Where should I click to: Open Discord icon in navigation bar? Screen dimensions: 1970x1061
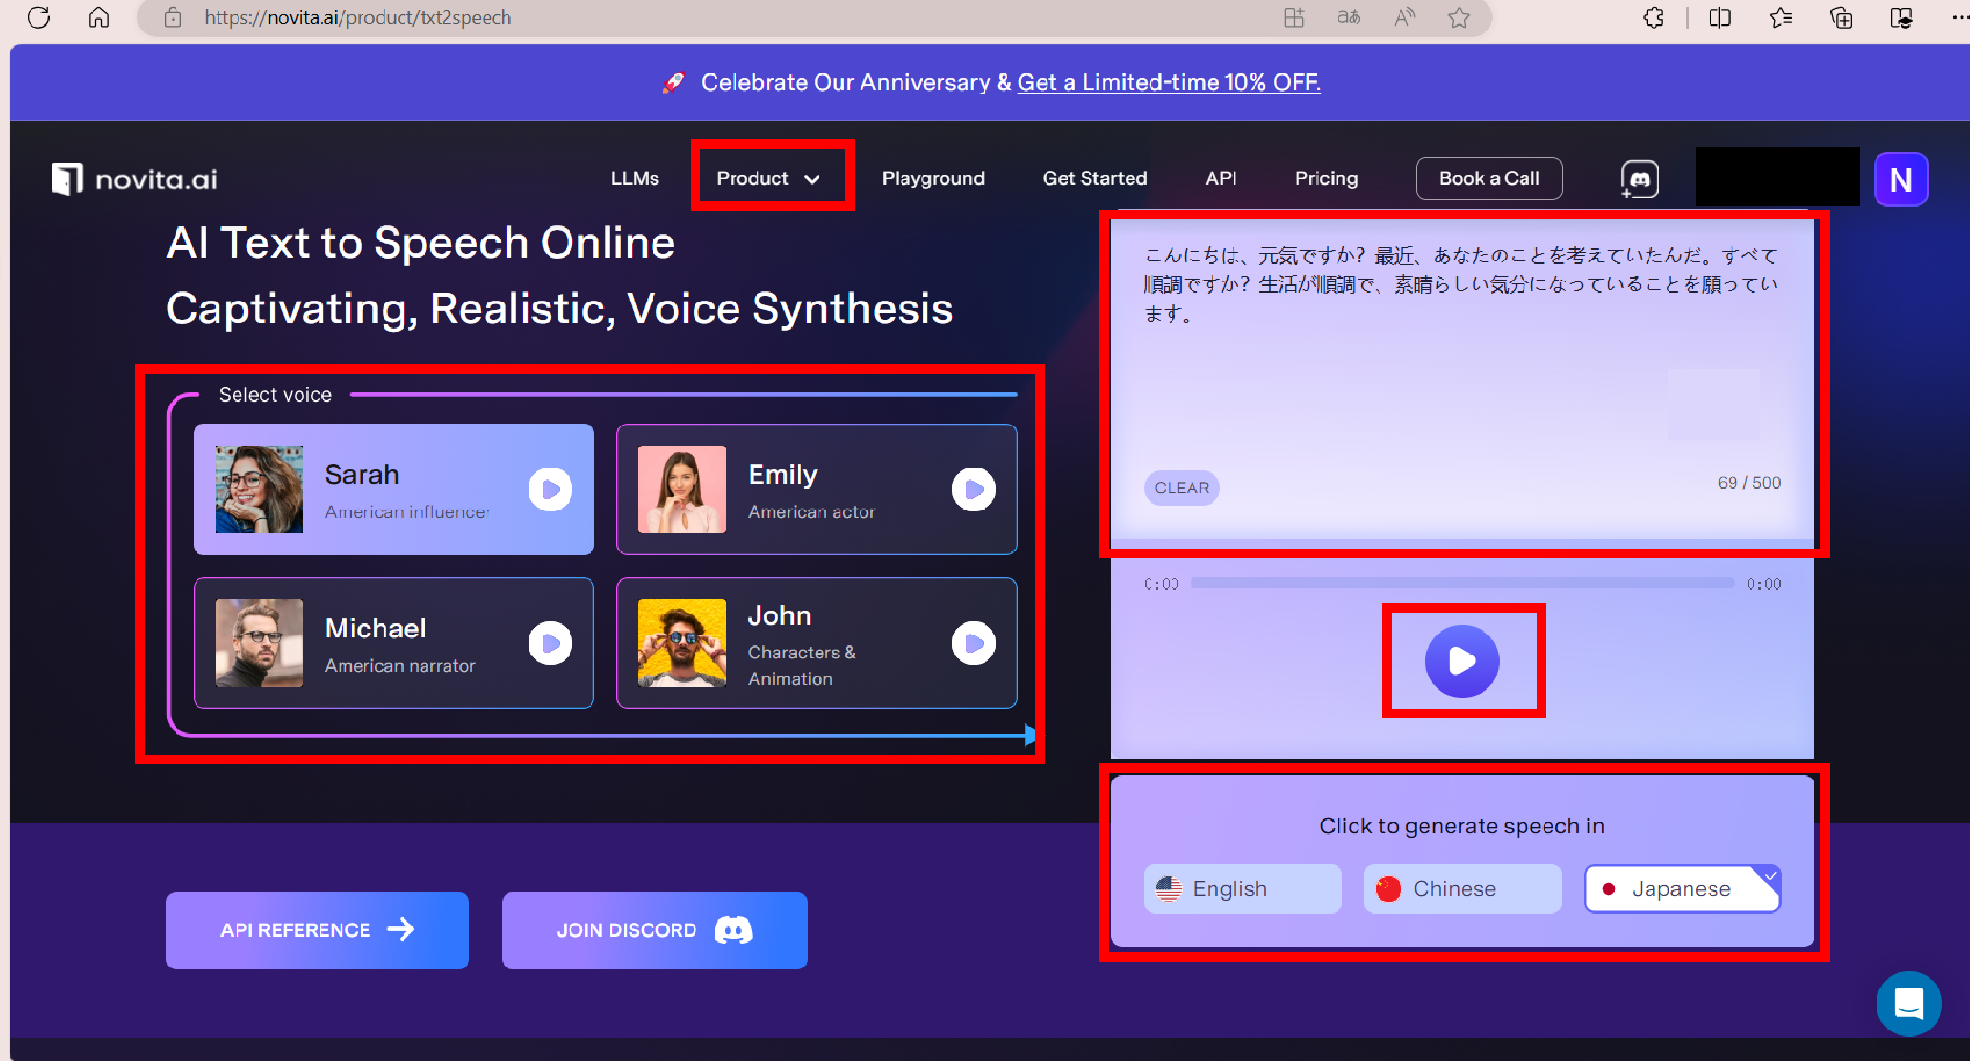coord(1639,178)
